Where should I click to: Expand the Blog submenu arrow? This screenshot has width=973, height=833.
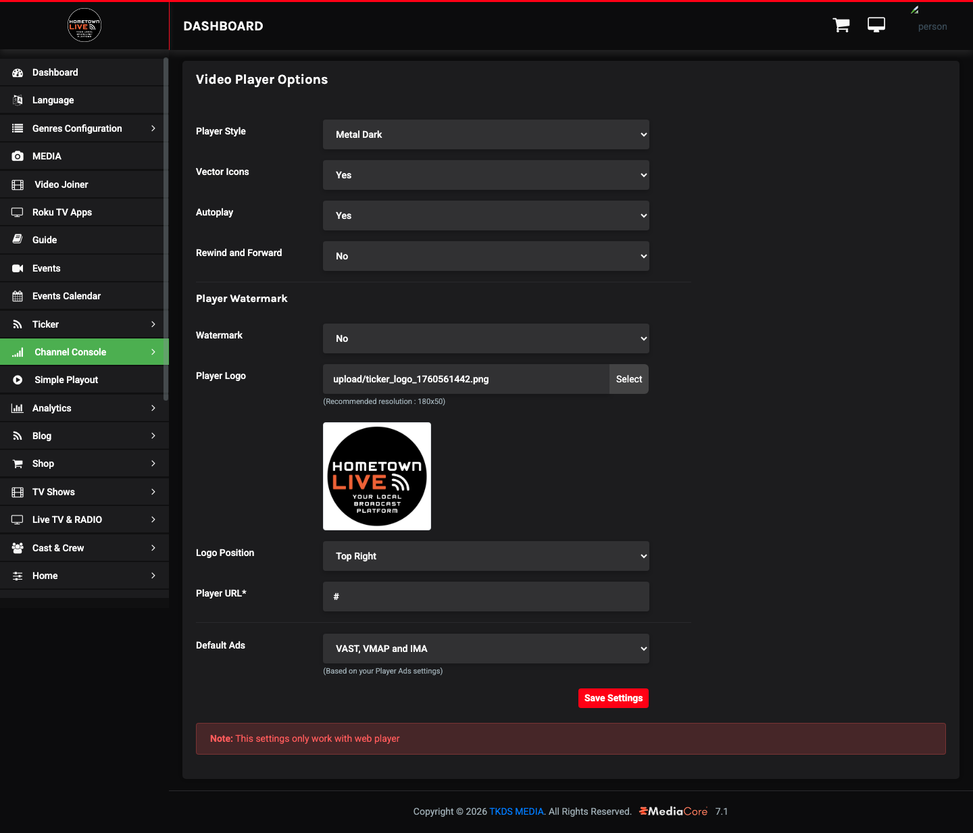point(153,436)
